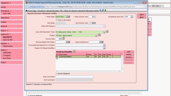The image size is (171, 96).
Task: Follow Special Education Tab breadcrumb link
Action: pyautogui.click(x=55, y=11)
